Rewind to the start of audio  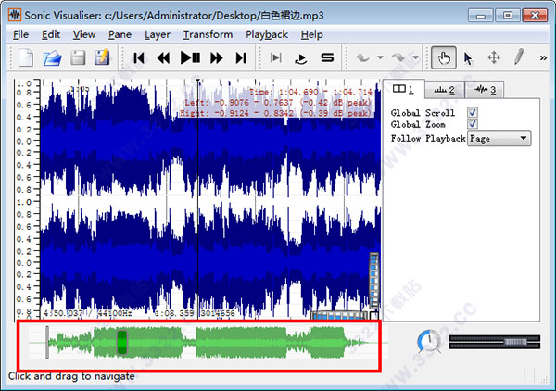pyautogui.click(x=139, y=57)
